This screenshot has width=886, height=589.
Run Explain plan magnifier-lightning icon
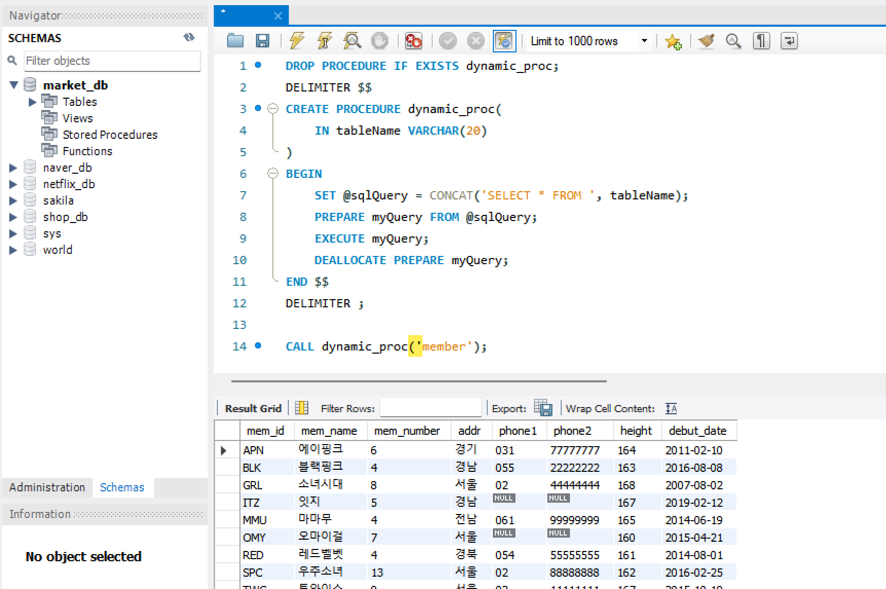click(x=352, y=41)
